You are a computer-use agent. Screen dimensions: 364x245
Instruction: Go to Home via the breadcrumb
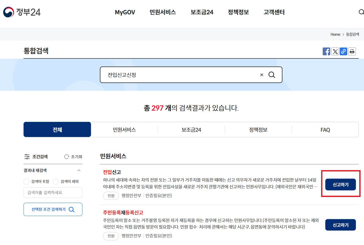pyautogui.click(x=335, y=34)
